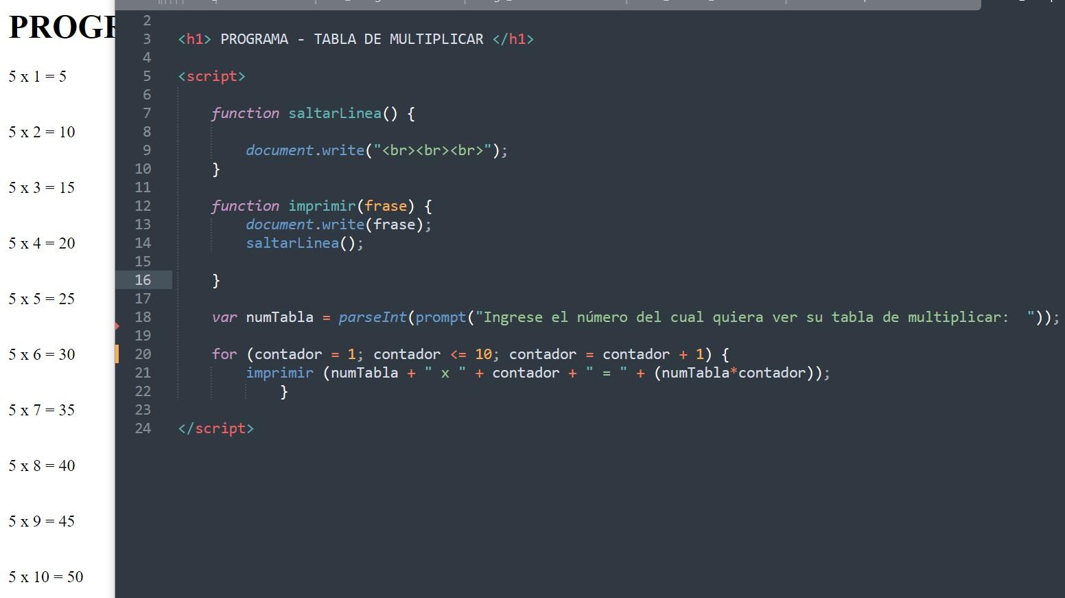Click "saltarLinea()" in the line 7 function declaration
Viewport: 1065px width, 598px height.
(x=343, y=113)
